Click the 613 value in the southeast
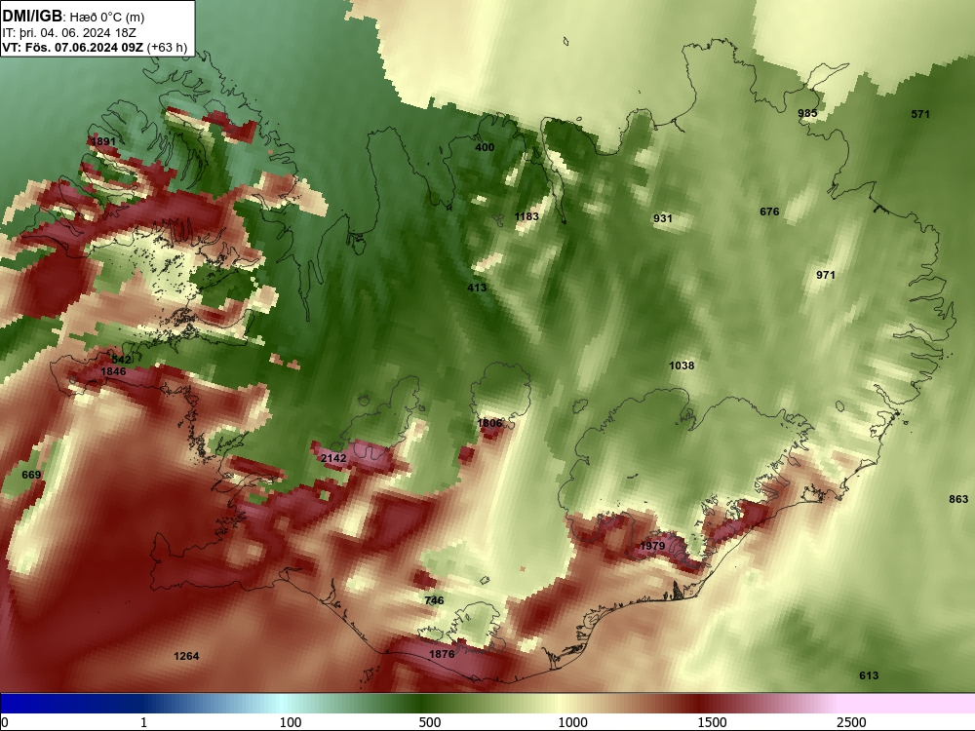 pyautogui.click(x=869, y=675)
